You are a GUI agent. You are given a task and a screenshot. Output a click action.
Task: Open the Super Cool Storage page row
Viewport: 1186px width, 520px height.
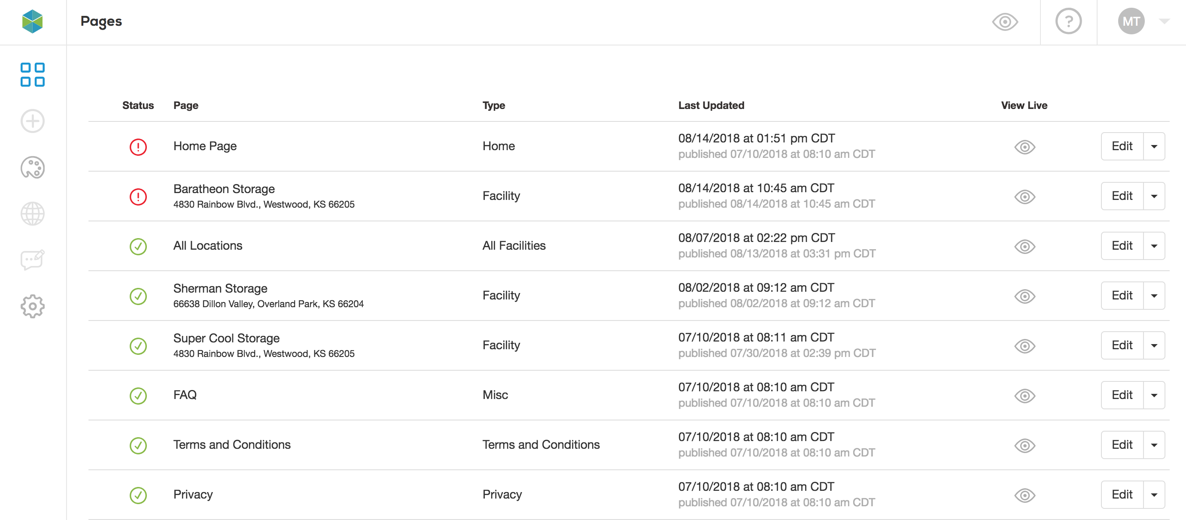tap(629, 345)
